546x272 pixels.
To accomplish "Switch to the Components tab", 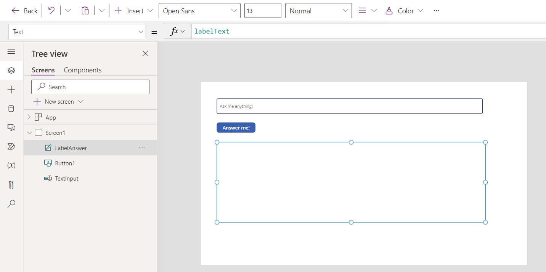I will point(82,70).
